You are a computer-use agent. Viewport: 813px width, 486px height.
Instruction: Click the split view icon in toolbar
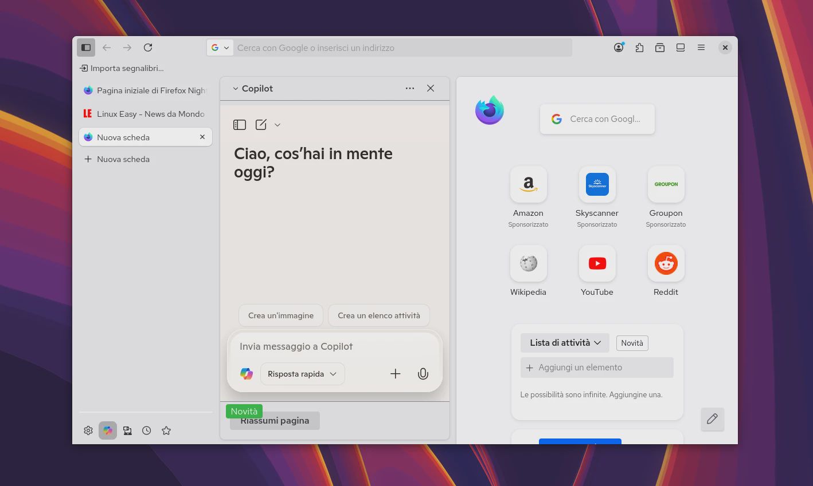[681, 48]
